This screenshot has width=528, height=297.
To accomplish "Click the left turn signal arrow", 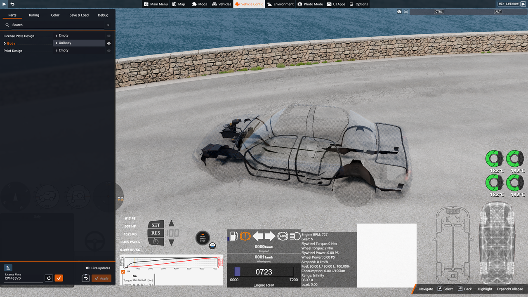I will click(x=258, y=236).
